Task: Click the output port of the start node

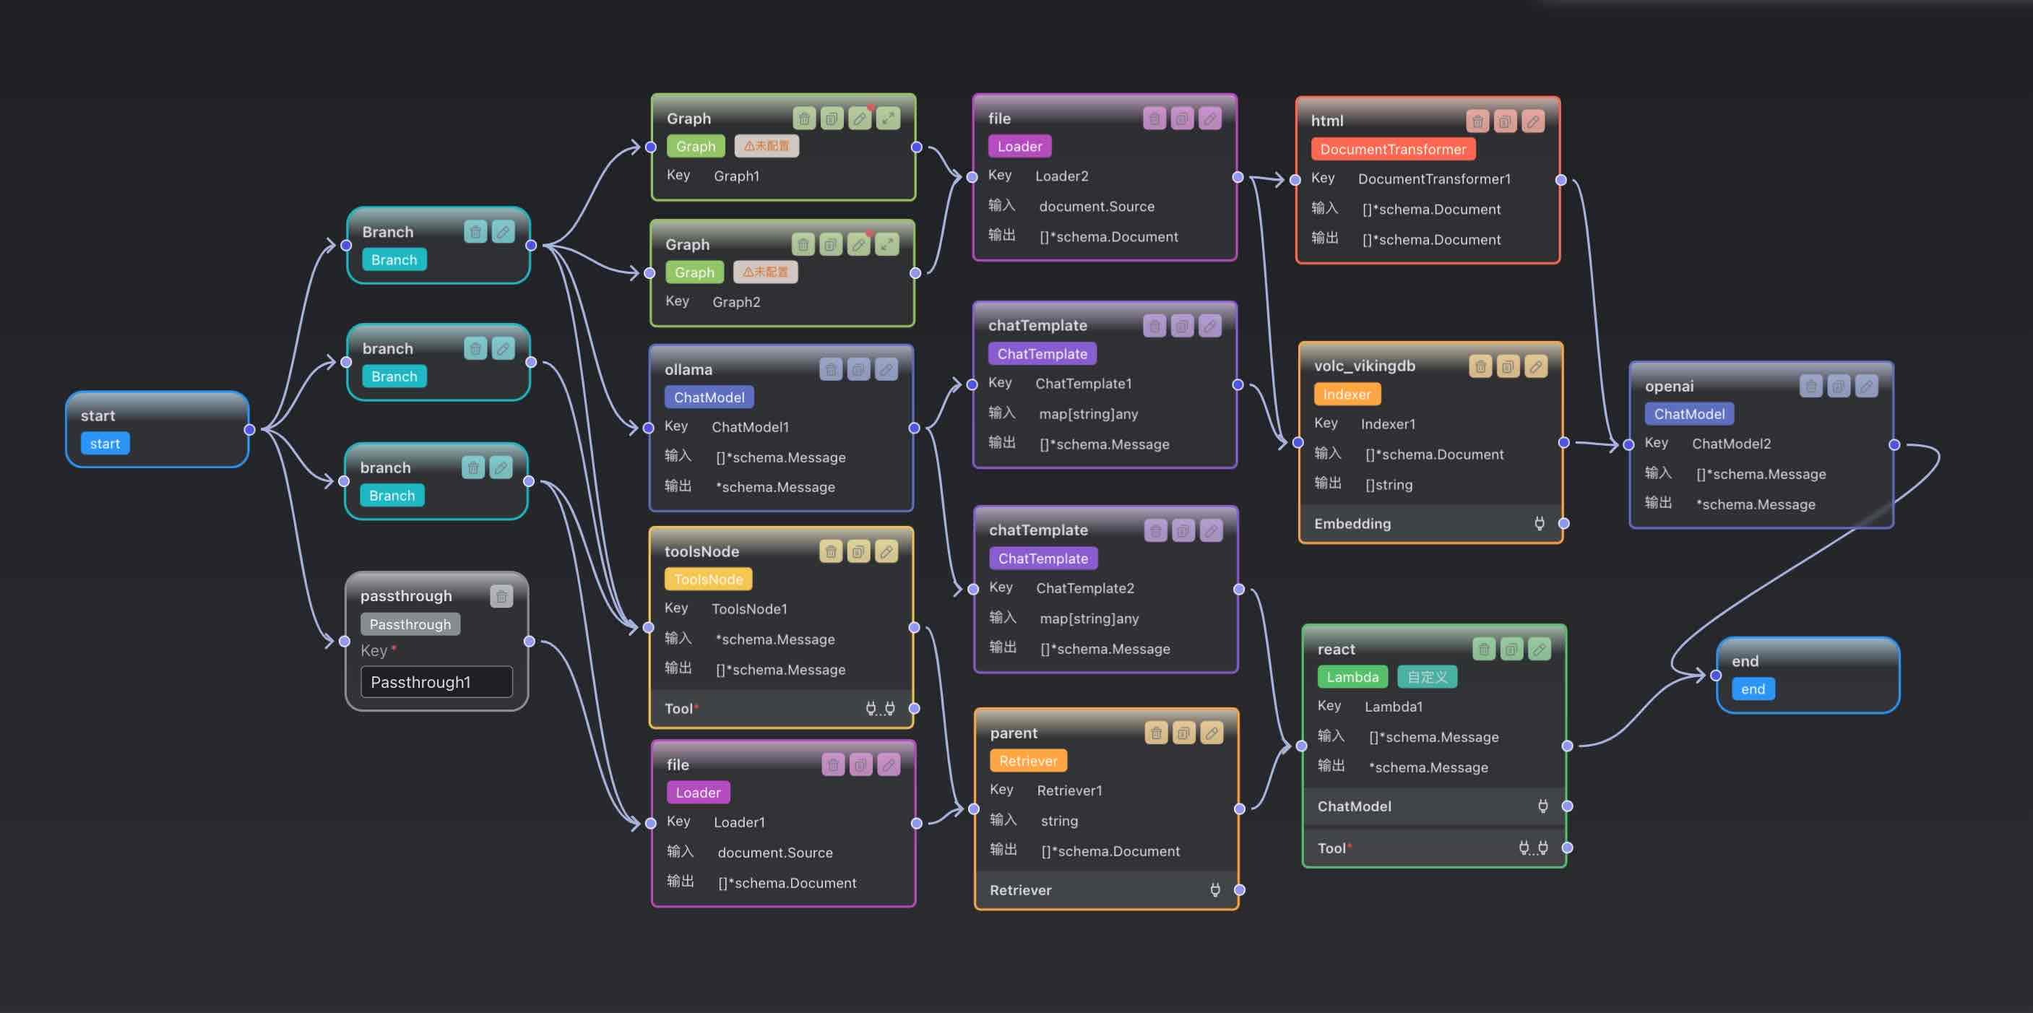Action: (x=249, y=429)
